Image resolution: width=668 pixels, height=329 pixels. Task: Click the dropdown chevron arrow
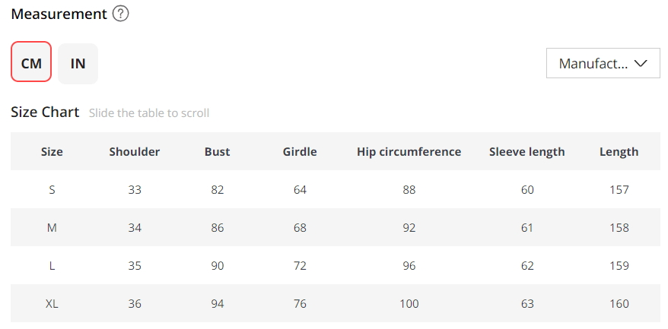point(641,64)
